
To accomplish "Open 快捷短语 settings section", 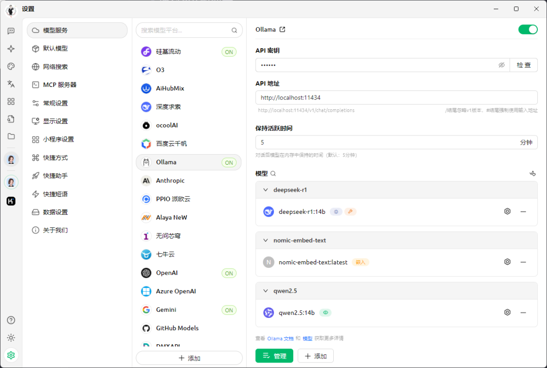I will (77, 194).
